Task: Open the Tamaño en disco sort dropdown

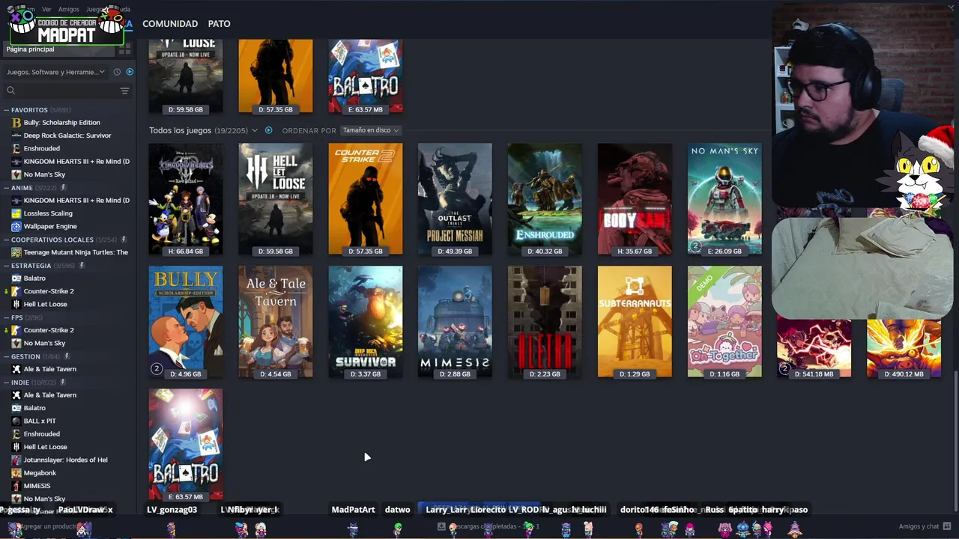Action: 371,130
